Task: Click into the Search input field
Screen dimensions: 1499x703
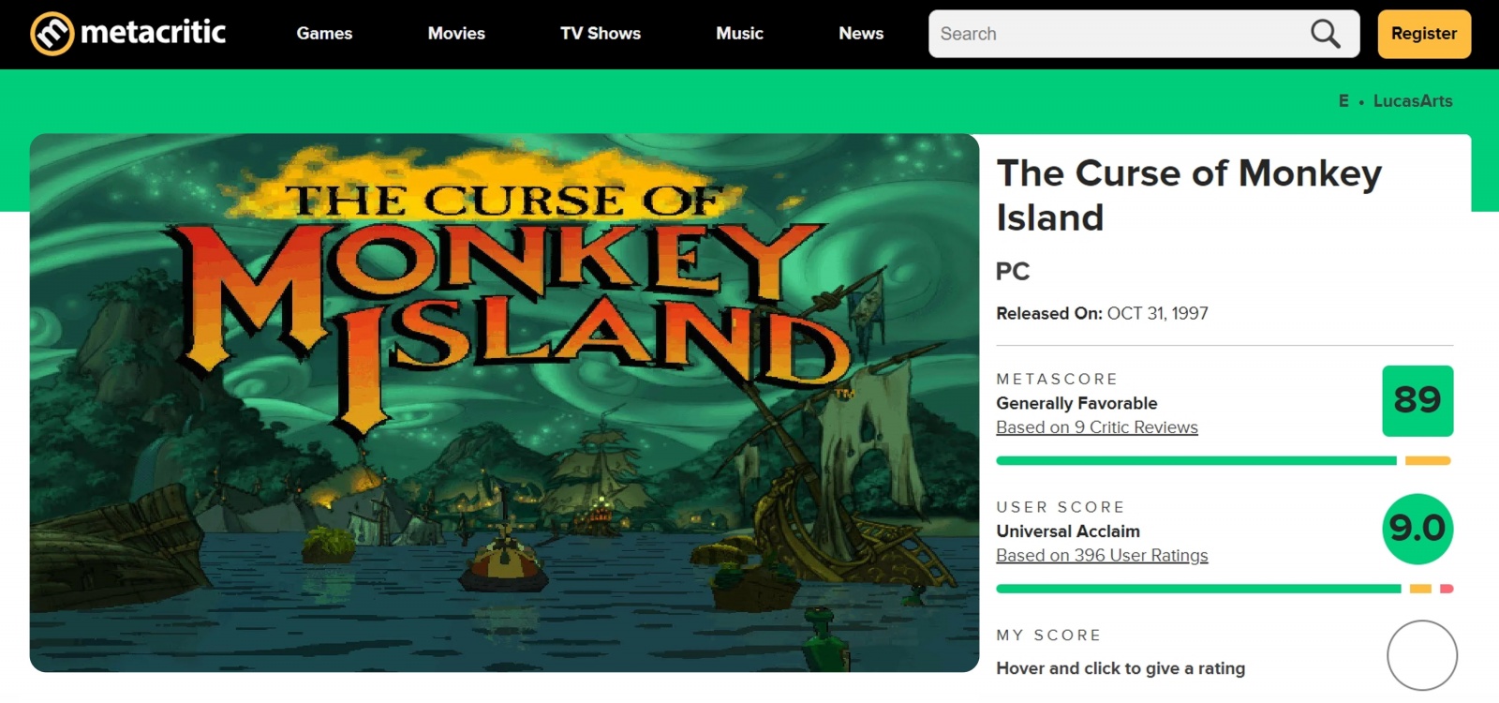Action: 1115,34
